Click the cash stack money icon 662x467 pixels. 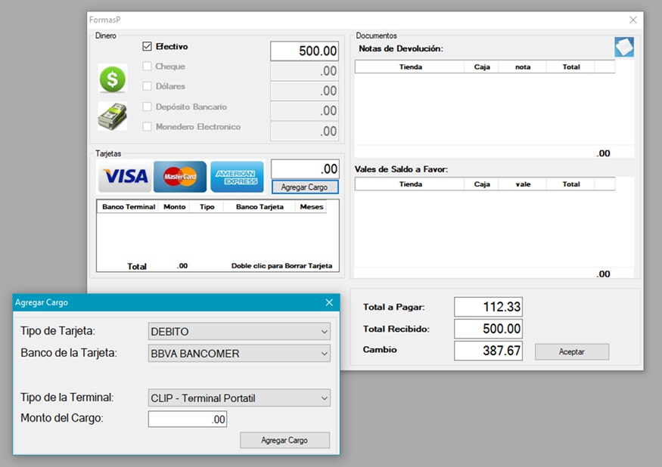(x=113, y=116)
